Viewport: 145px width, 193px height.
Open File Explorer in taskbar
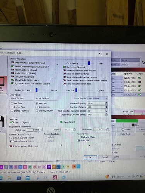coord(10,178)
